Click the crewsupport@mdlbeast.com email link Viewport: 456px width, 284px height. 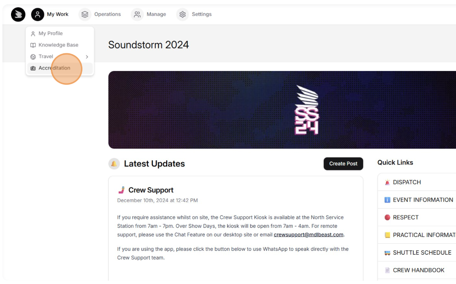[308, 235]
